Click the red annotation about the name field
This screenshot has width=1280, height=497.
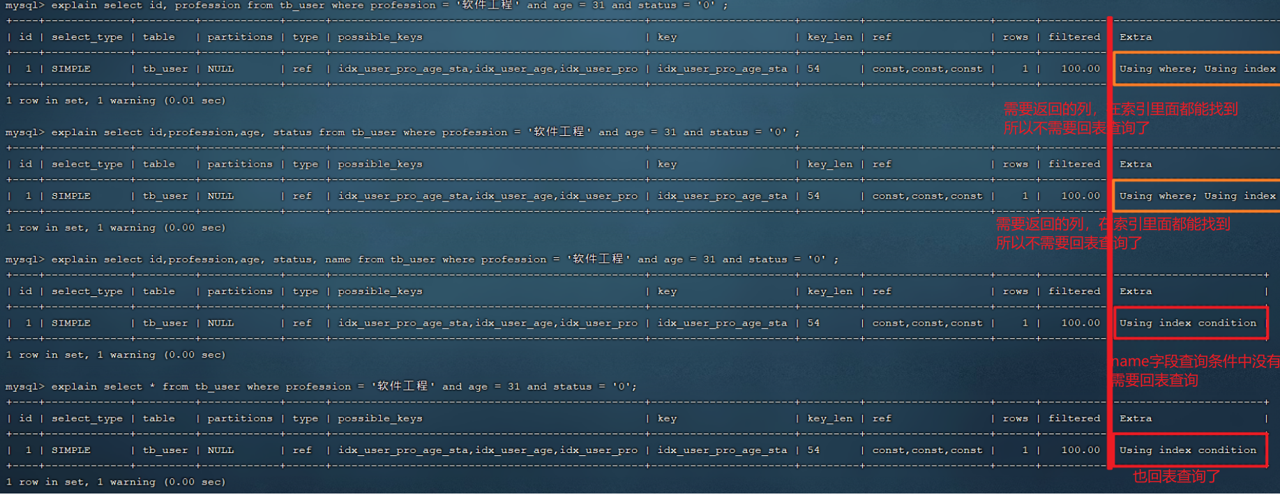[1194, 370]
